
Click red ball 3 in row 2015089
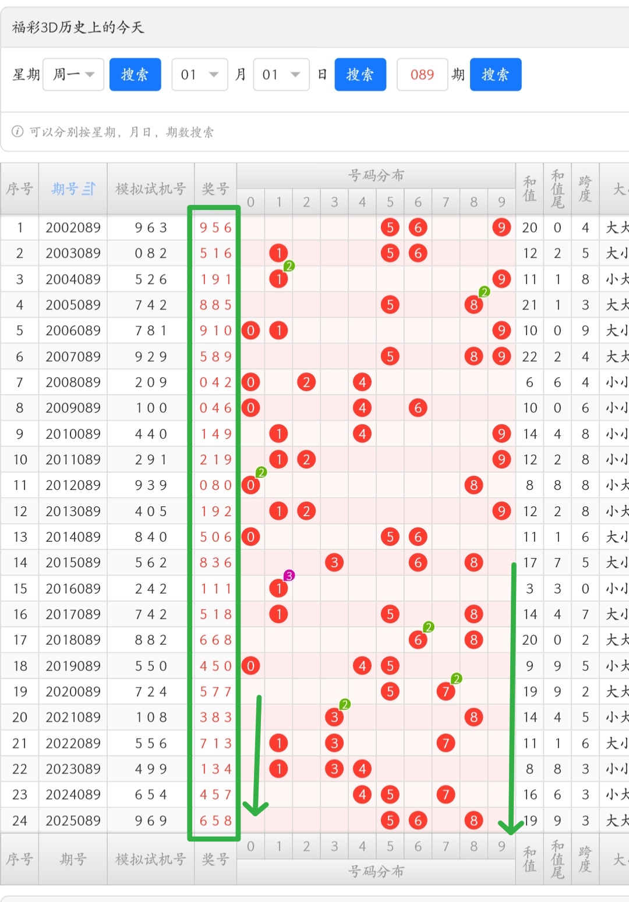click(x=334, y=562)
